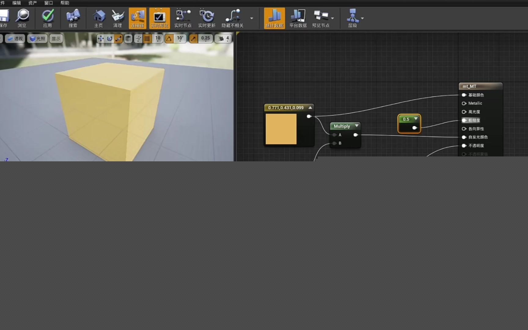This screenshot has height=330, width=528.
Task: Toggle the 连接器 connectors button off
Action: coord(137,18)
